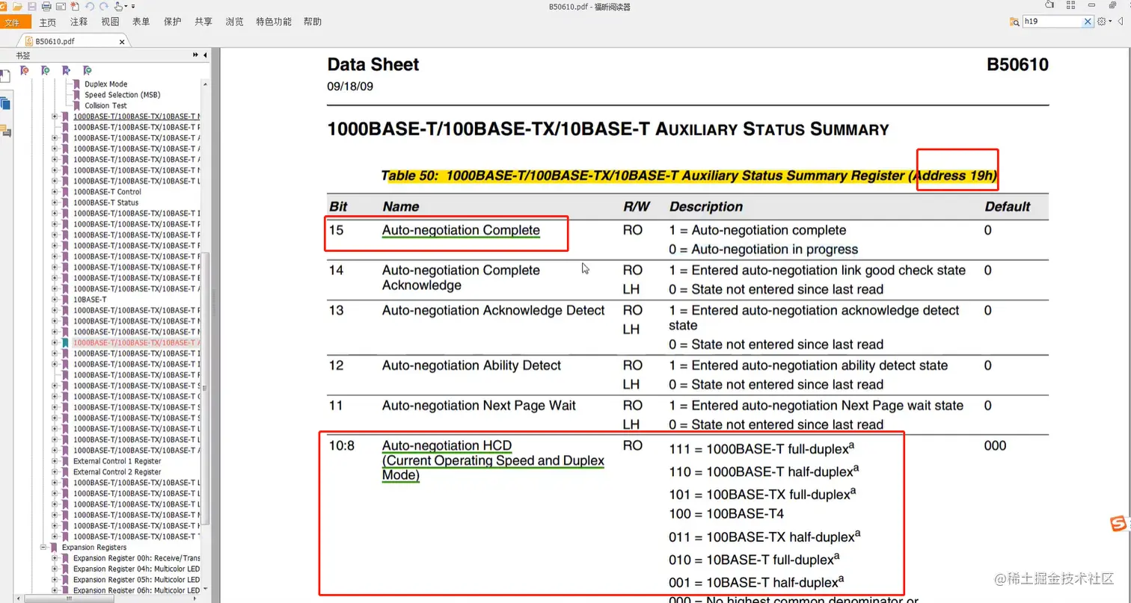The width and height of the screenshot is (1131, 603).
Task: Click the Redo arrow icon
Action: 103,6
